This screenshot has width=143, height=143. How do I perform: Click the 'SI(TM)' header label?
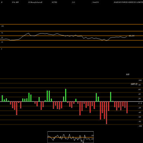click(x=54, y=2)
